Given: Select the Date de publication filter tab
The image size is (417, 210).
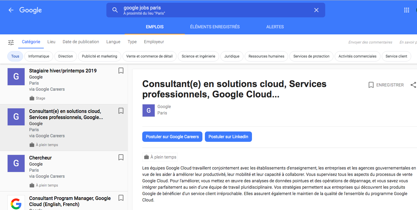Looking at the screenshot, I should [81, 42].
